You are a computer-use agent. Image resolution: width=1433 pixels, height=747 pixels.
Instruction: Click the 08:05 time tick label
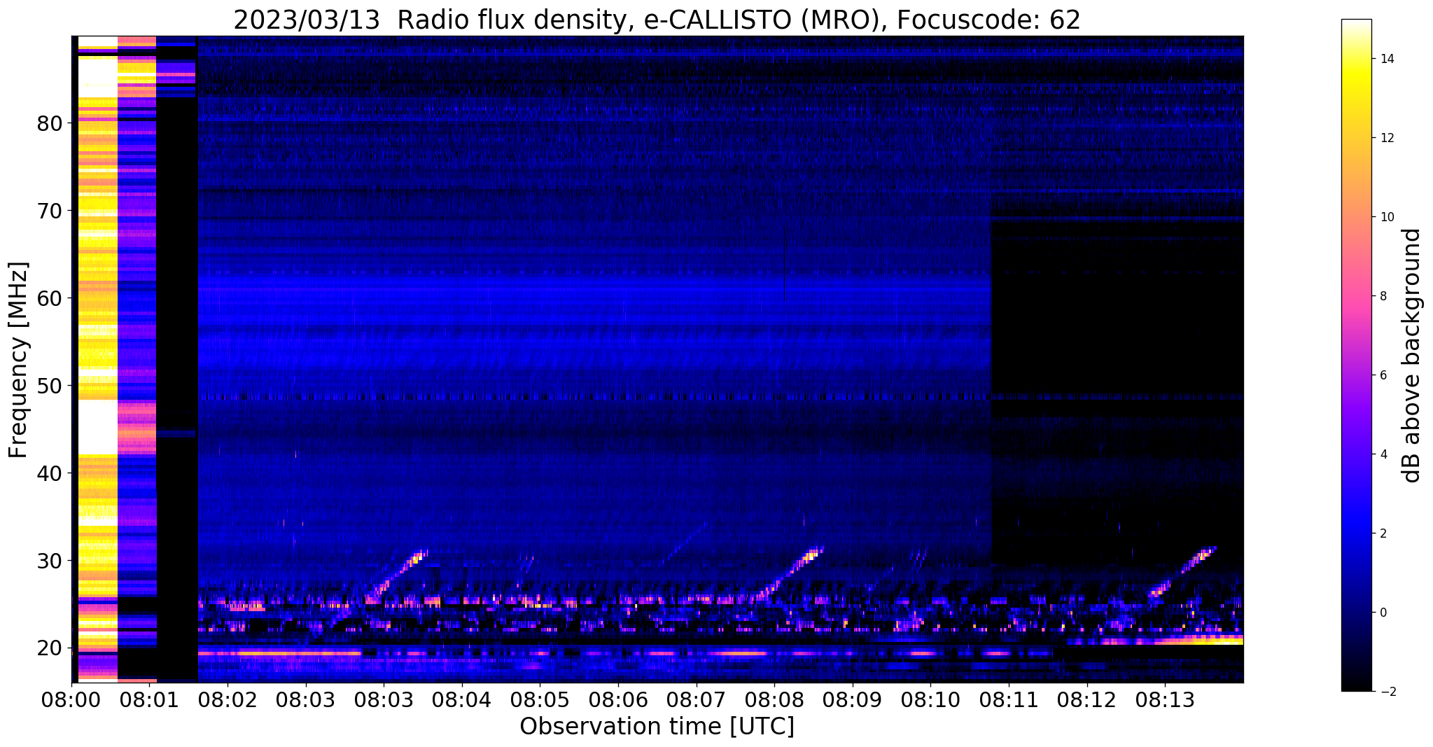point(540,699)
